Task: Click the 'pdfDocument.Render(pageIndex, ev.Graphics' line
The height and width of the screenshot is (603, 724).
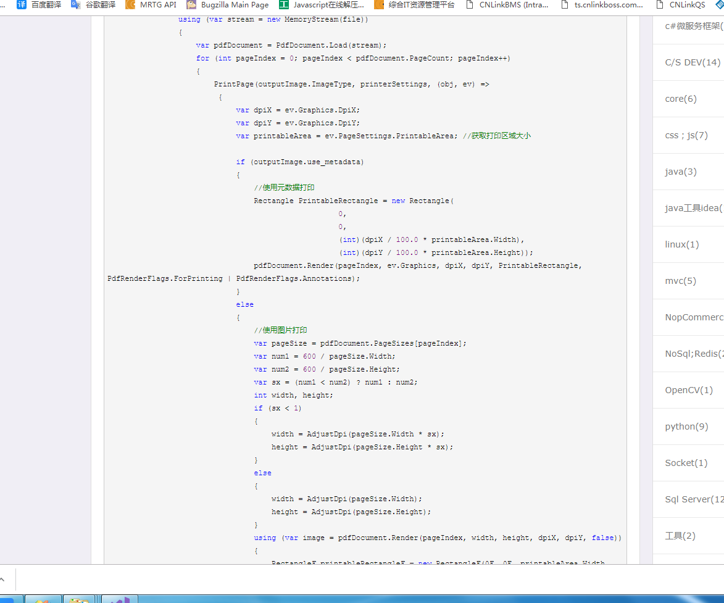Action: point(418,265)
